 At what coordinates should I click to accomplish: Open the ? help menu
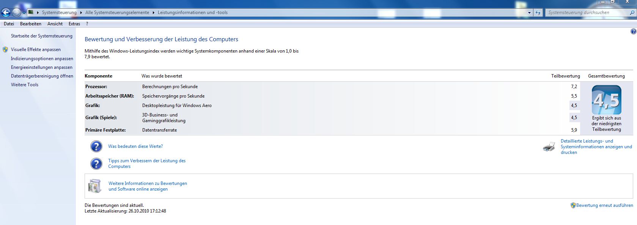tap(87, 24)
